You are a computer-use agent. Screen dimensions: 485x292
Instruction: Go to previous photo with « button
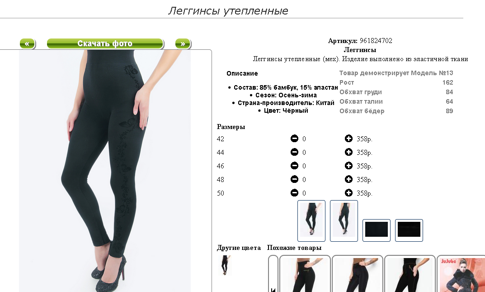(28, 43)
